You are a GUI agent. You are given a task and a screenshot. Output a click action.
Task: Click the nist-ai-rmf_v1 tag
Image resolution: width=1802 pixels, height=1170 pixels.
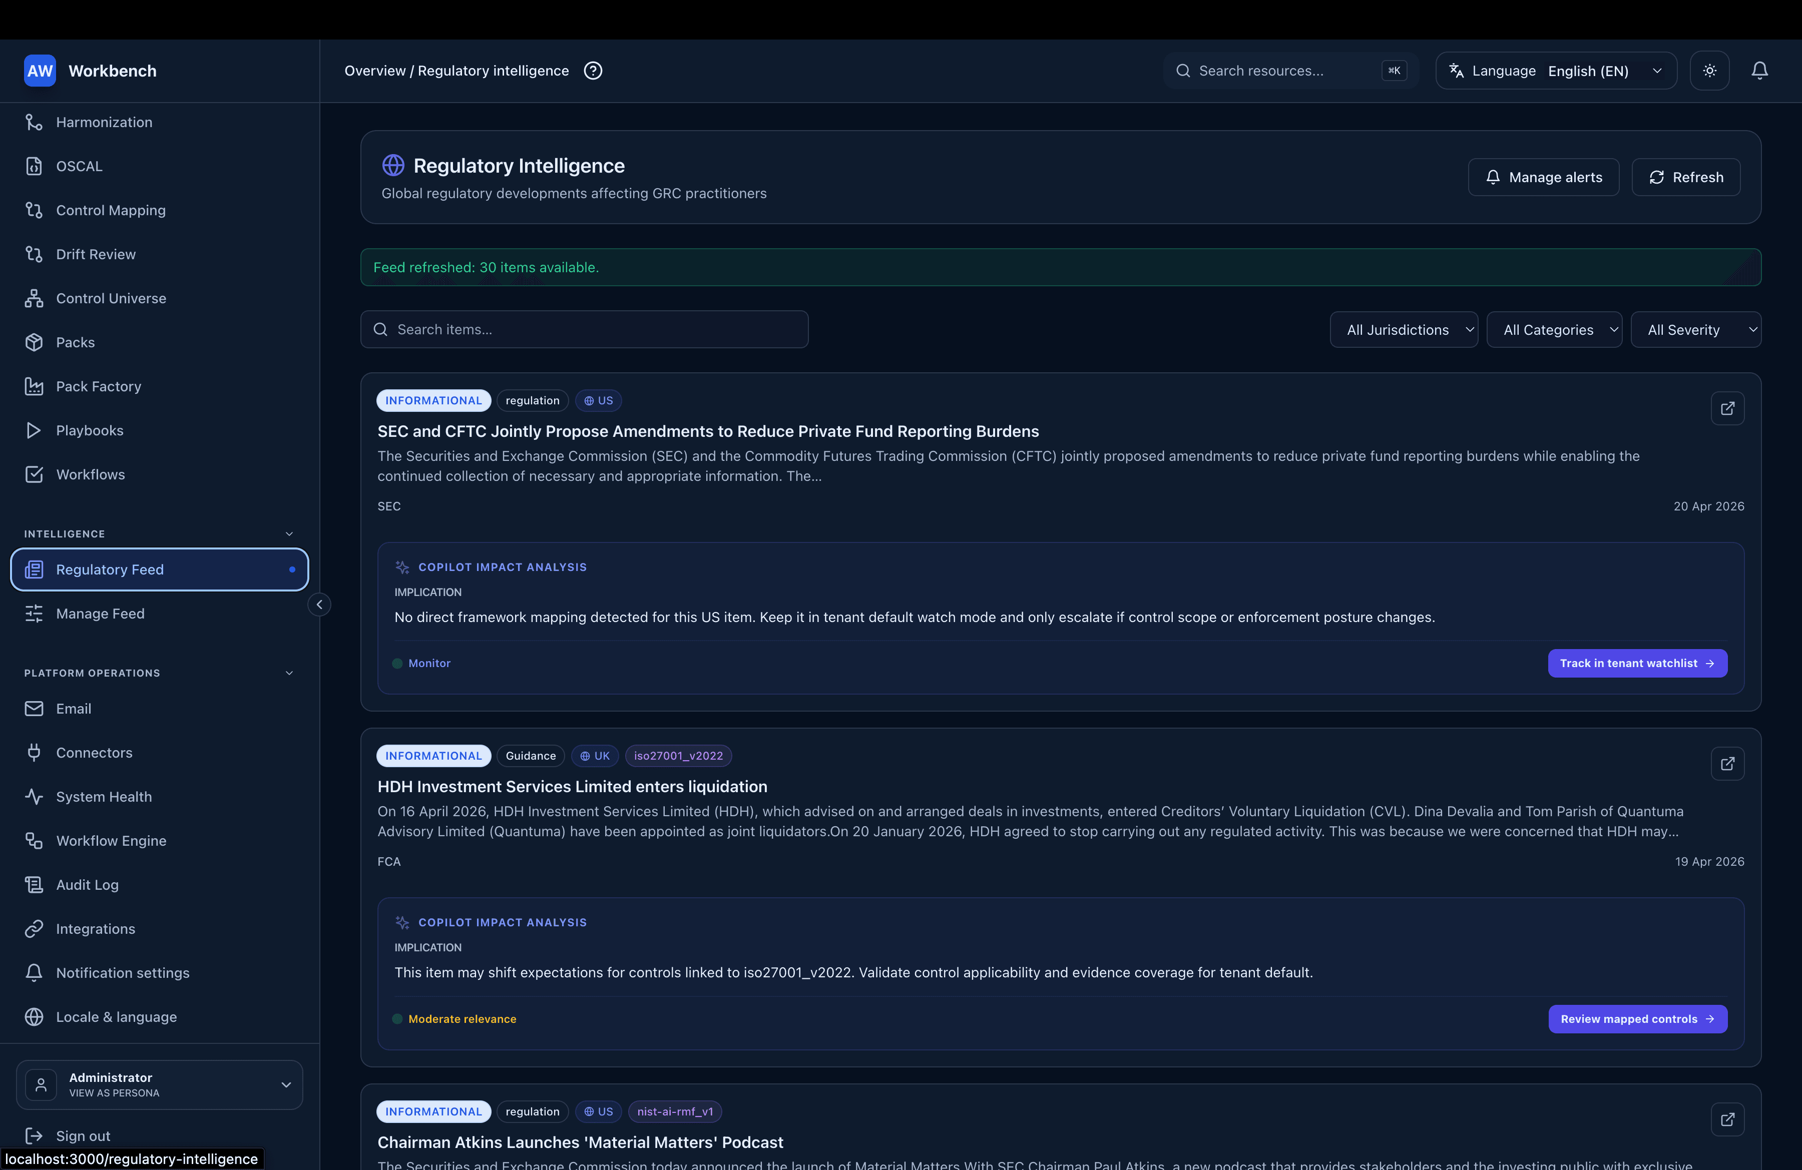[675, 1111]
